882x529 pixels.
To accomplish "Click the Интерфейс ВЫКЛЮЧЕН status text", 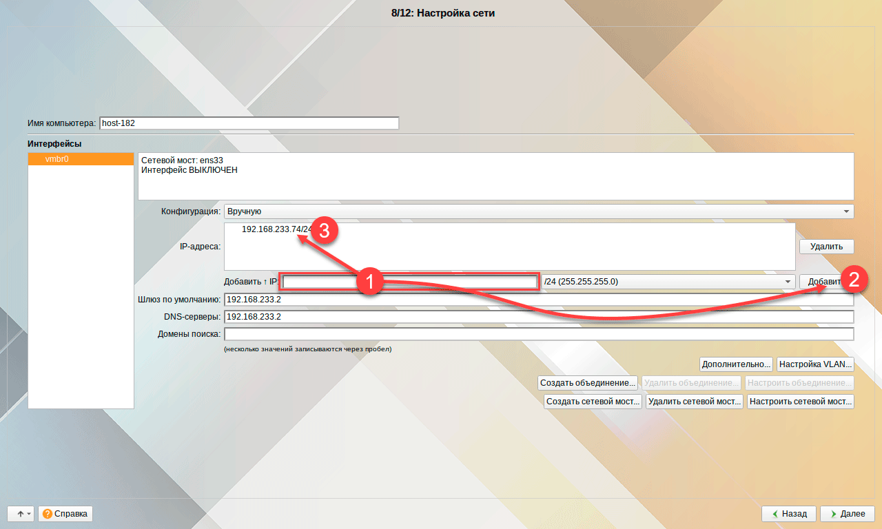I will pyautogui.click(x=189, y=170).
